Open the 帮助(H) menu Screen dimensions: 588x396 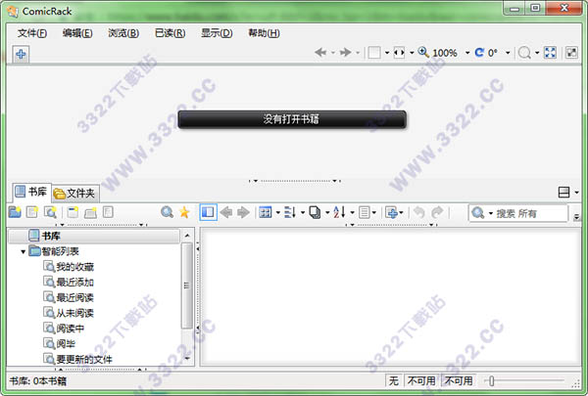click(264, 33)
